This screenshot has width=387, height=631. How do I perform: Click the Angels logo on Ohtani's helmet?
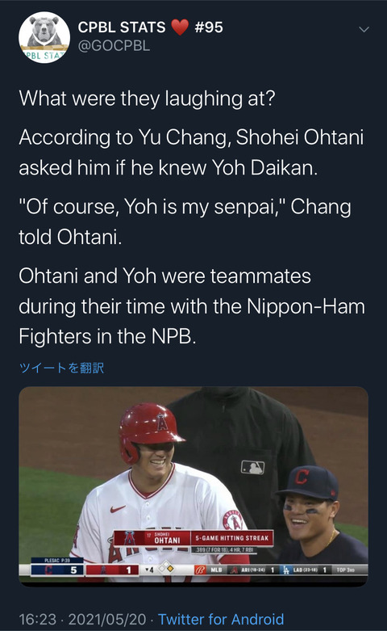click(x=162, y=422)
